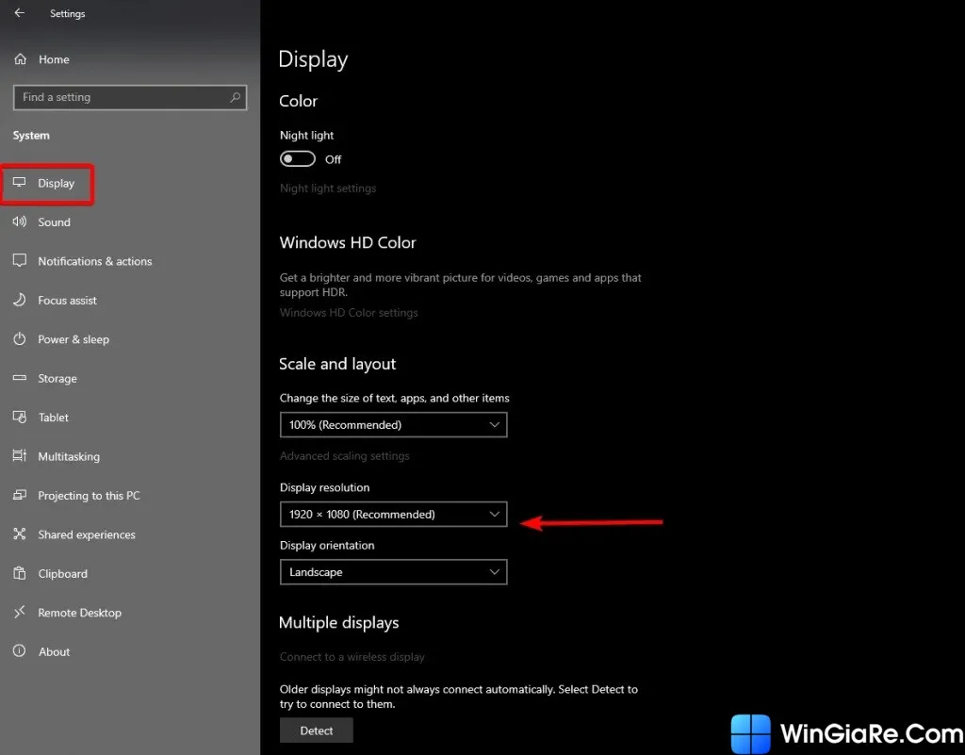Click the Clipboard icon in sidebar

(x=20, y=574)
